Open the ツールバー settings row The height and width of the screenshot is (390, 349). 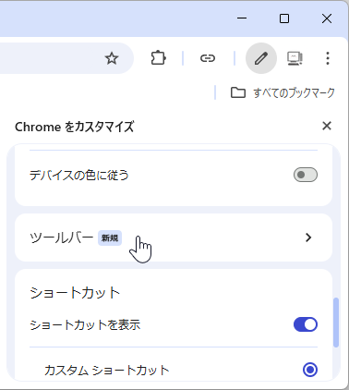pos(174,238)
